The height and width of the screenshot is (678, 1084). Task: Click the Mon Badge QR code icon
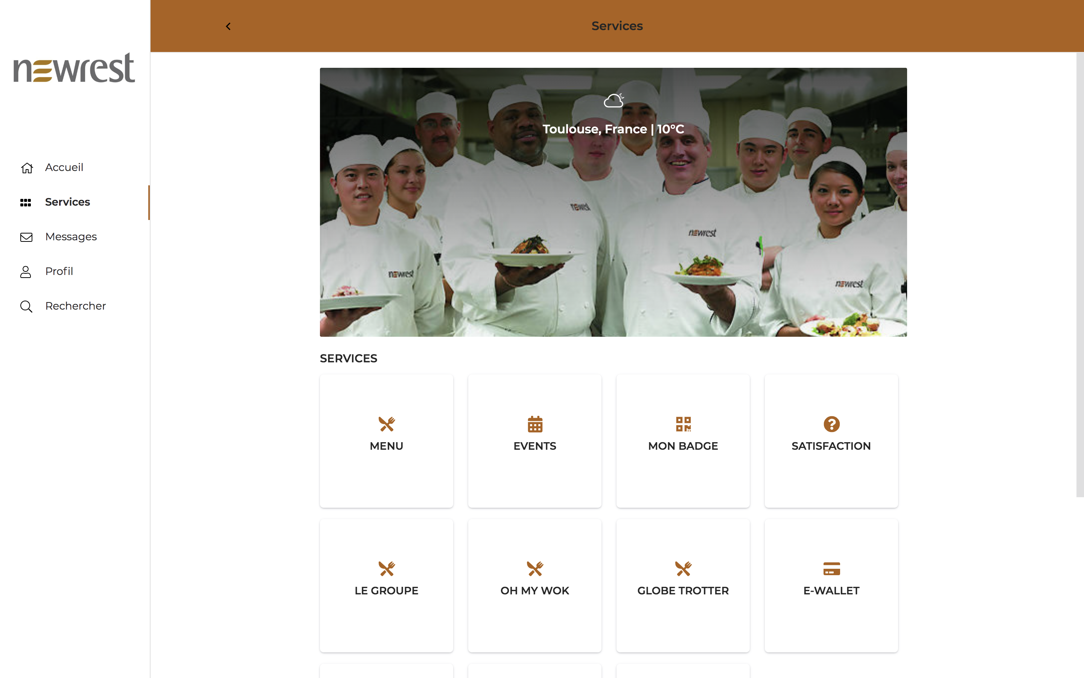(x=683, y=424)
